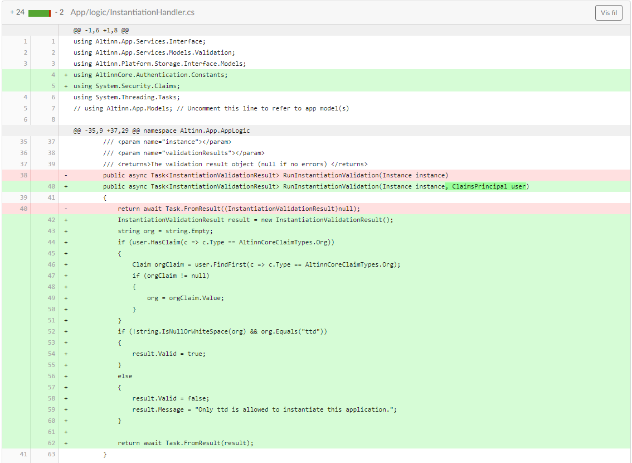The image size is (632, 463).
Task: Click new line number 42
Action: click(x=52, y=220)
